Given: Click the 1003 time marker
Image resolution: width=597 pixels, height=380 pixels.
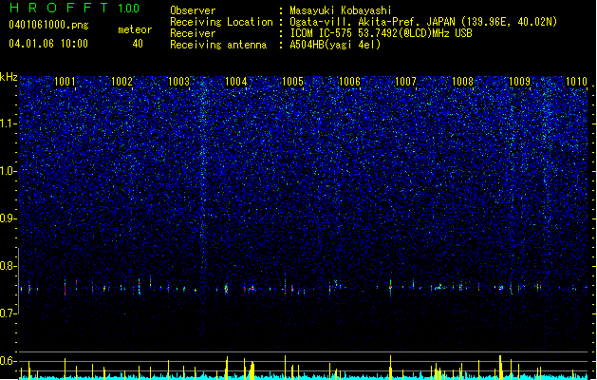Looking at the screenshot, I should (x=178, y=81).
